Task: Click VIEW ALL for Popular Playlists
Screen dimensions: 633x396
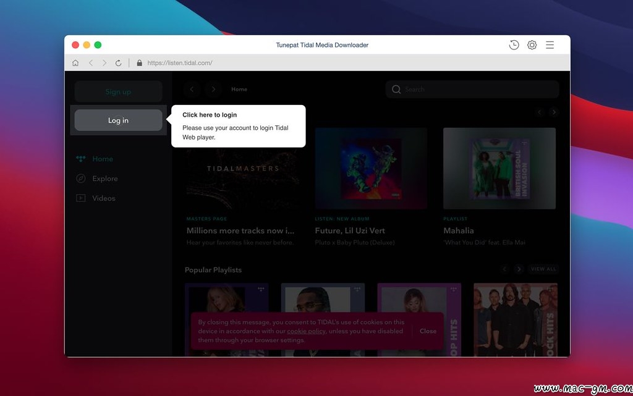Action: tap(543, 269)
